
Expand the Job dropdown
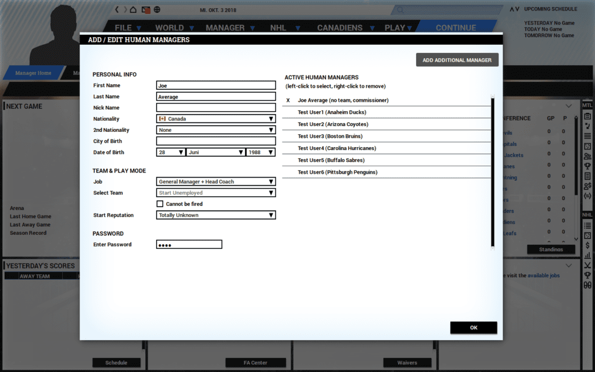tap(216, 182)
